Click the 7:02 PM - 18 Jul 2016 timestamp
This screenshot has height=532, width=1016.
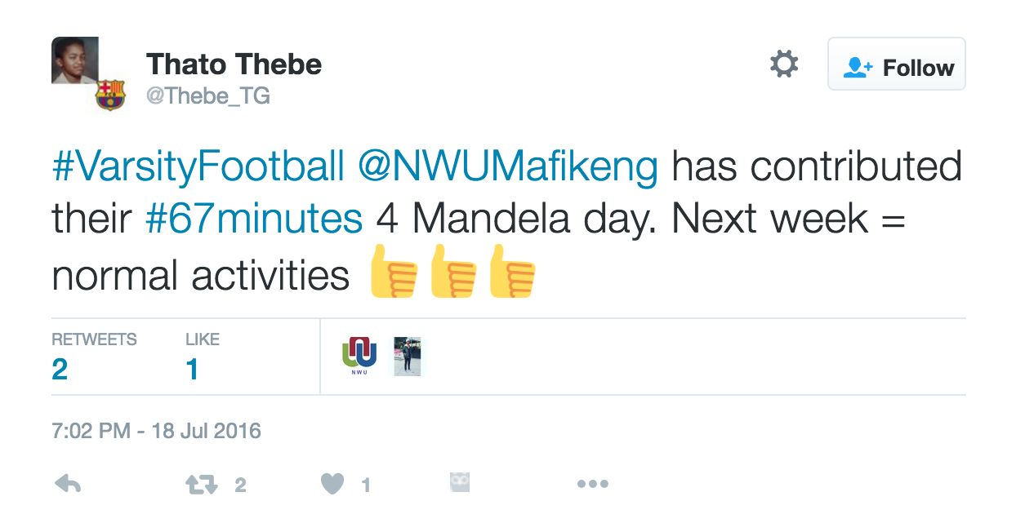point(156,430)
